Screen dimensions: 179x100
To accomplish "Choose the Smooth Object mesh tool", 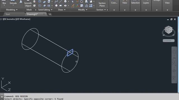I will coord(28,4).
